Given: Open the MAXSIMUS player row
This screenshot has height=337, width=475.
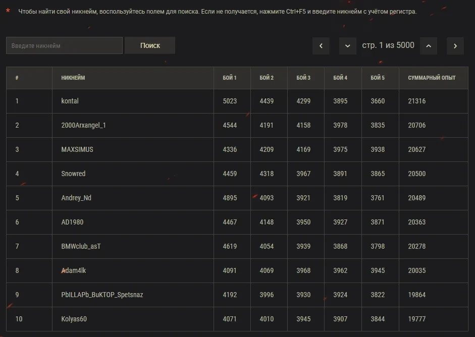Looking at the screenshot, I should 77,149.
